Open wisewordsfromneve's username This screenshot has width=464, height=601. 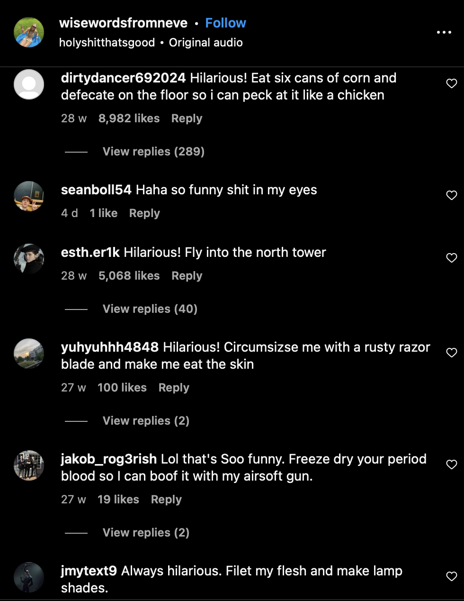click(123, 23)
